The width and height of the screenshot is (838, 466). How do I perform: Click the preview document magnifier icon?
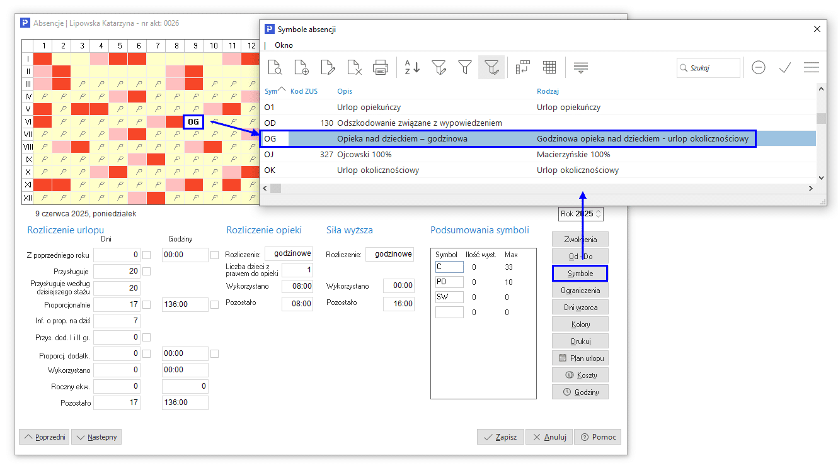pyautogui.click(x=275, y=67)
